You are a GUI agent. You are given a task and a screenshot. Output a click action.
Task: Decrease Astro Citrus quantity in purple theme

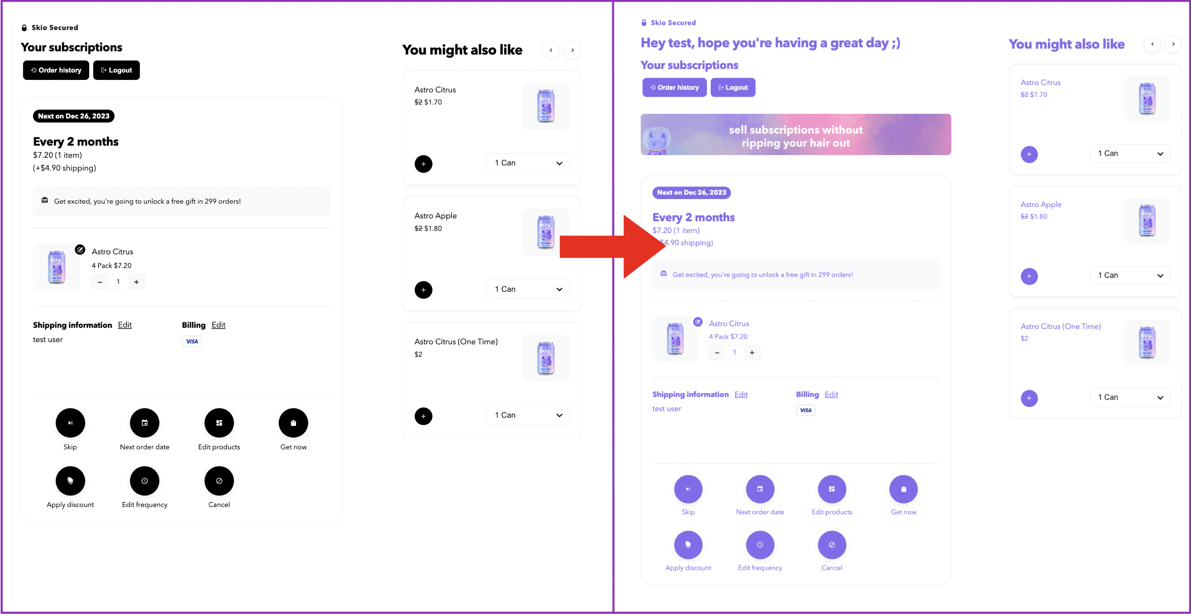pos(717,353)
